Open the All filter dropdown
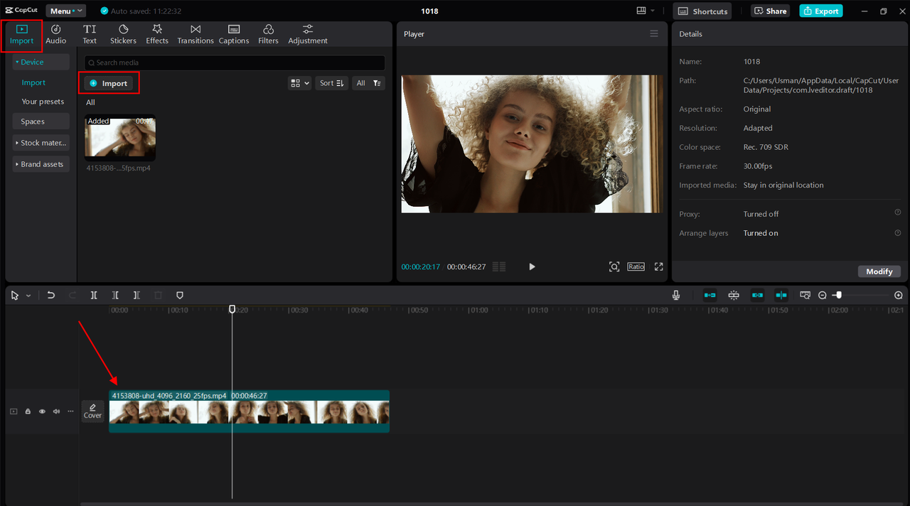The image size is (910, 506). pyautogui.click(x=369, y=83)
